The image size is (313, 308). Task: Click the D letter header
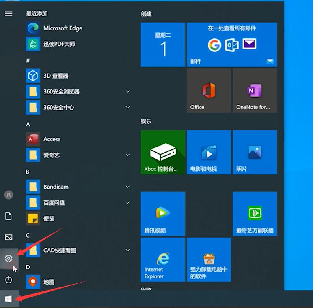tap(28, 267)
